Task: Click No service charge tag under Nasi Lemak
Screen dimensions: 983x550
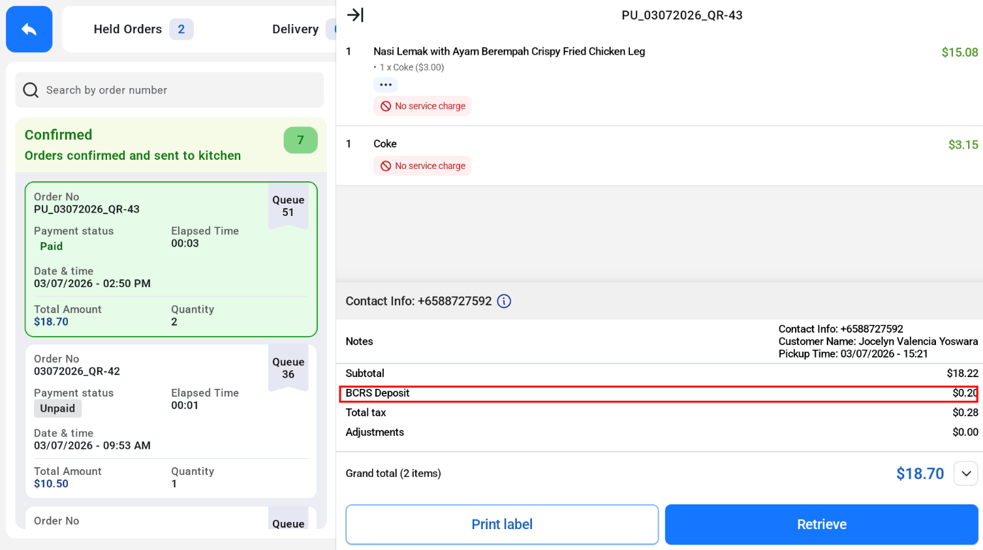Action: pos(422,106)
